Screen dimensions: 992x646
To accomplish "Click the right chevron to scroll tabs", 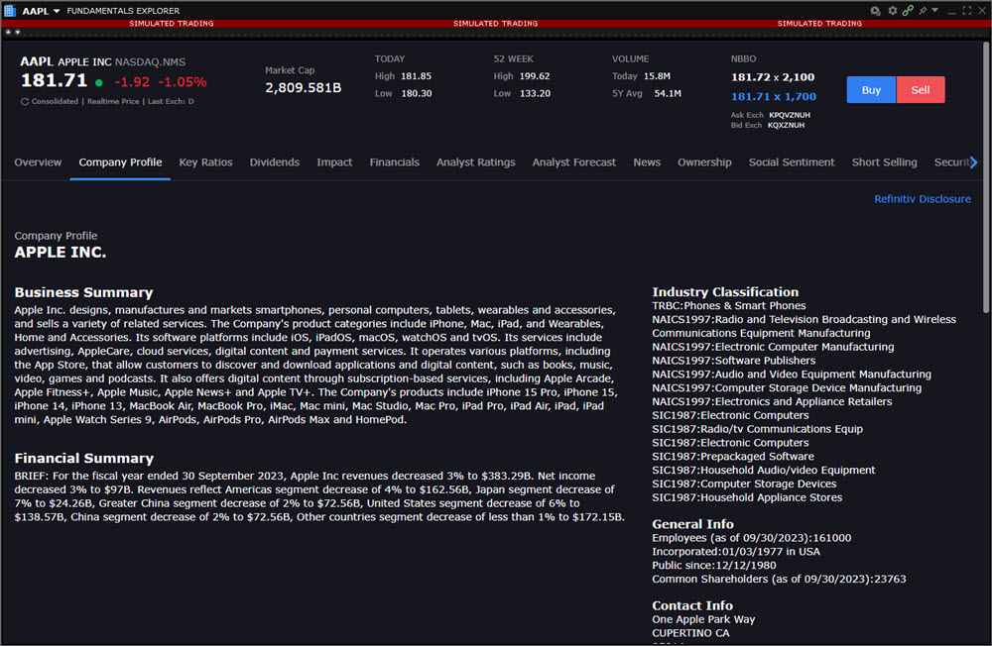I will pos(974,162).
